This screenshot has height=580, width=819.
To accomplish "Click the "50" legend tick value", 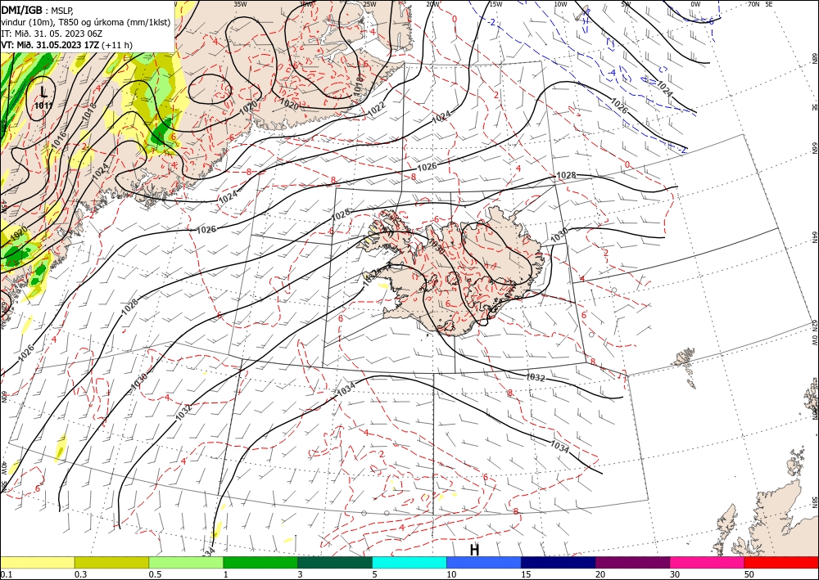I will [749, 574].
